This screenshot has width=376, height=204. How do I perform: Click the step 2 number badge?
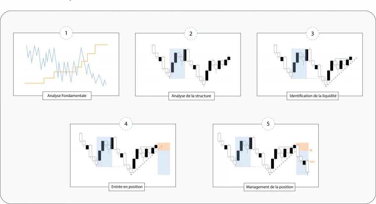point(191,33)
